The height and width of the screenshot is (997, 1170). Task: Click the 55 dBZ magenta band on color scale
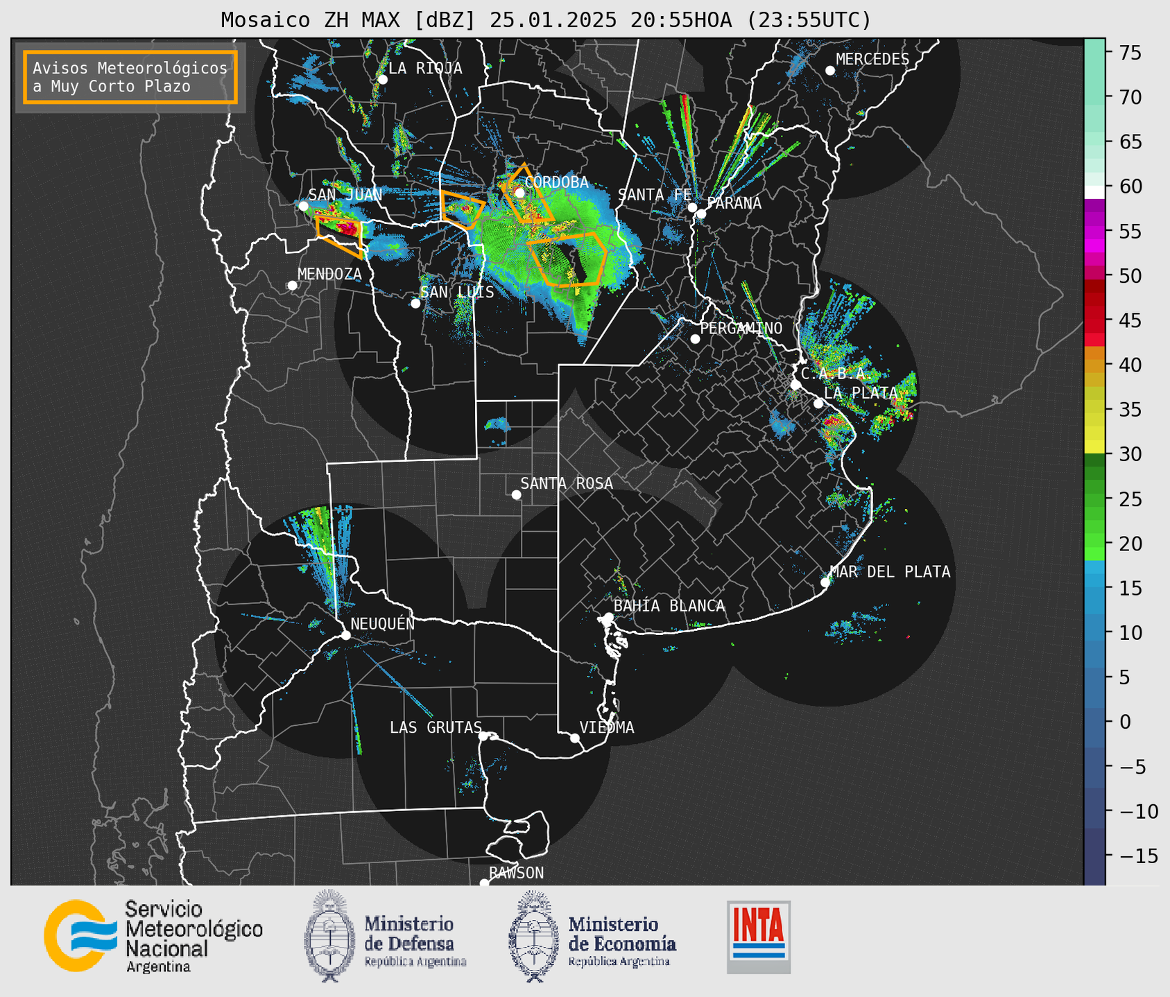pyautogui.click(x=1094, y=232)
